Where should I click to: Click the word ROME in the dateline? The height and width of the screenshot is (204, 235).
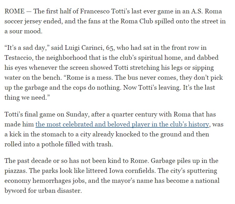tap(15, 11)
